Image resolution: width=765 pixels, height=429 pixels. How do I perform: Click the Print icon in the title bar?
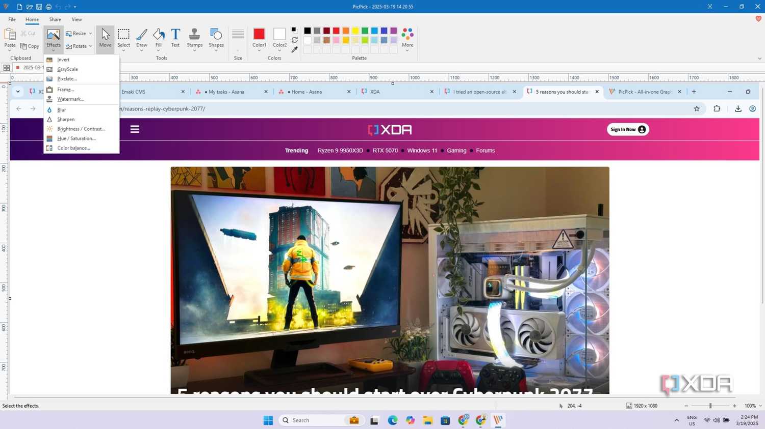[x=48, y=7]
